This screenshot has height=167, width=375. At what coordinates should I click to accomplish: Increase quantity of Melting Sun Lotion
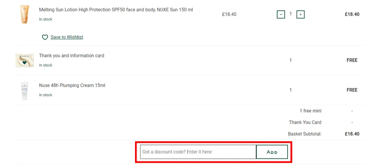[x=300, y=15]
